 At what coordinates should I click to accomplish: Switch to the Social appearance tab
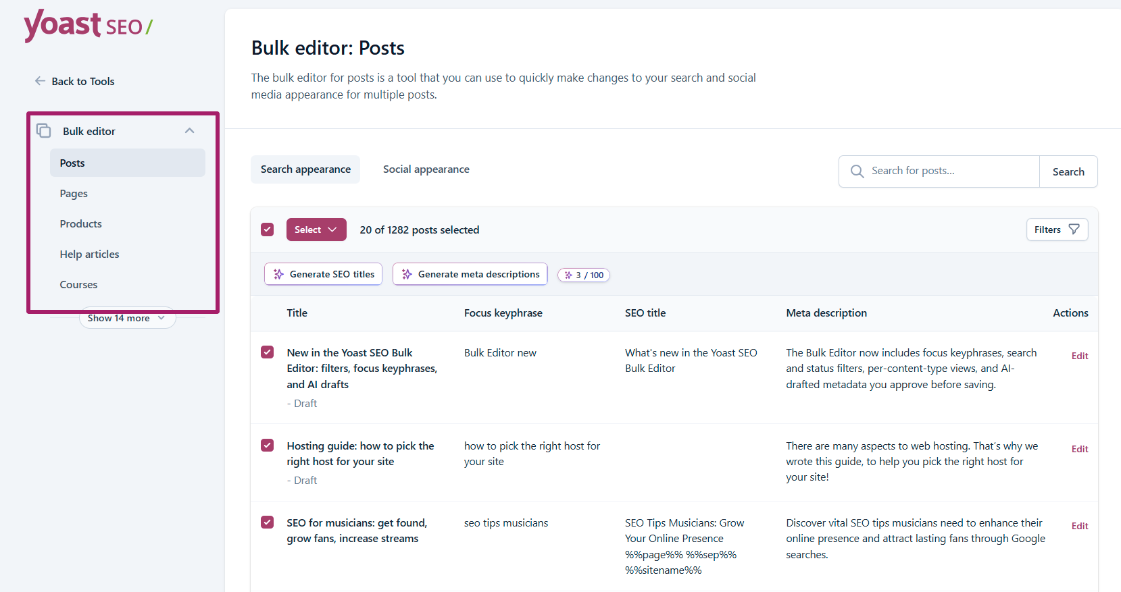[426, 169]
